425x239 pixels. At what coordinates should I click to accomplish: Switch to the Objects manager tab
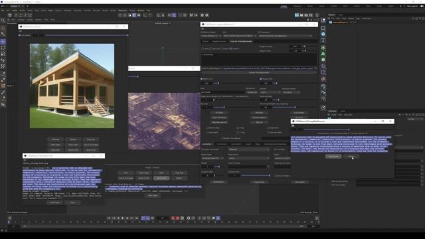pyautogui.click(x=331, y=15)
